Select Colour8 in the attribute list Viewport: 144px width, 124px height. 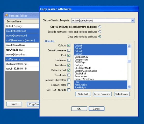100,51
